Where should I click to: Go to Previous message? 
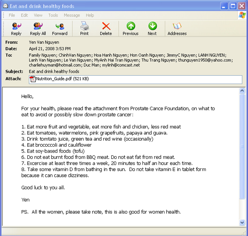pyautogui.click(x=131, y=29)
